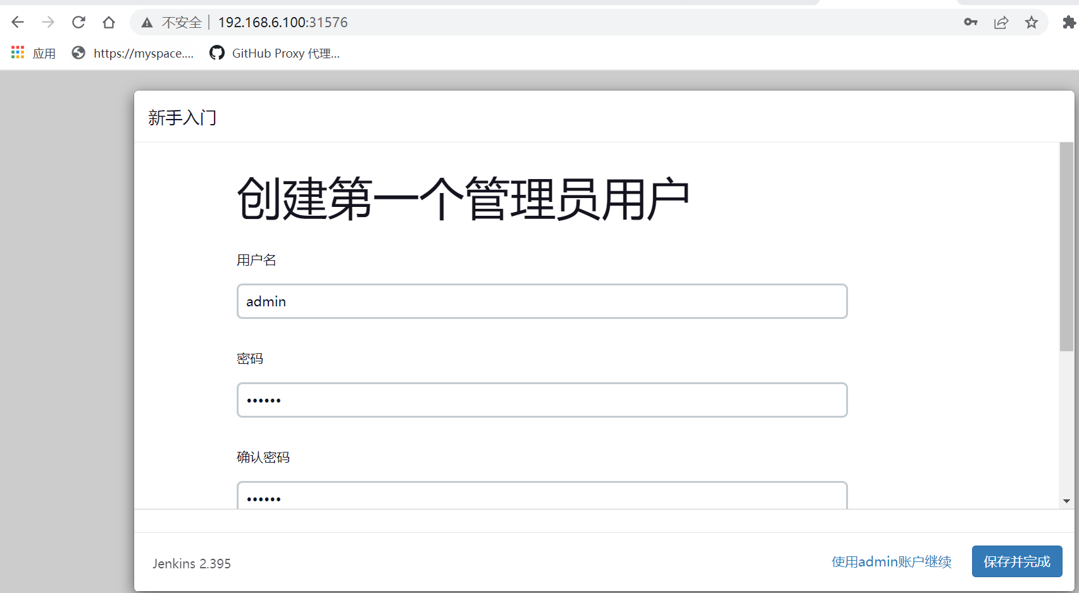
Task: Click the 不安全 security label
Action: coord(182,23)
